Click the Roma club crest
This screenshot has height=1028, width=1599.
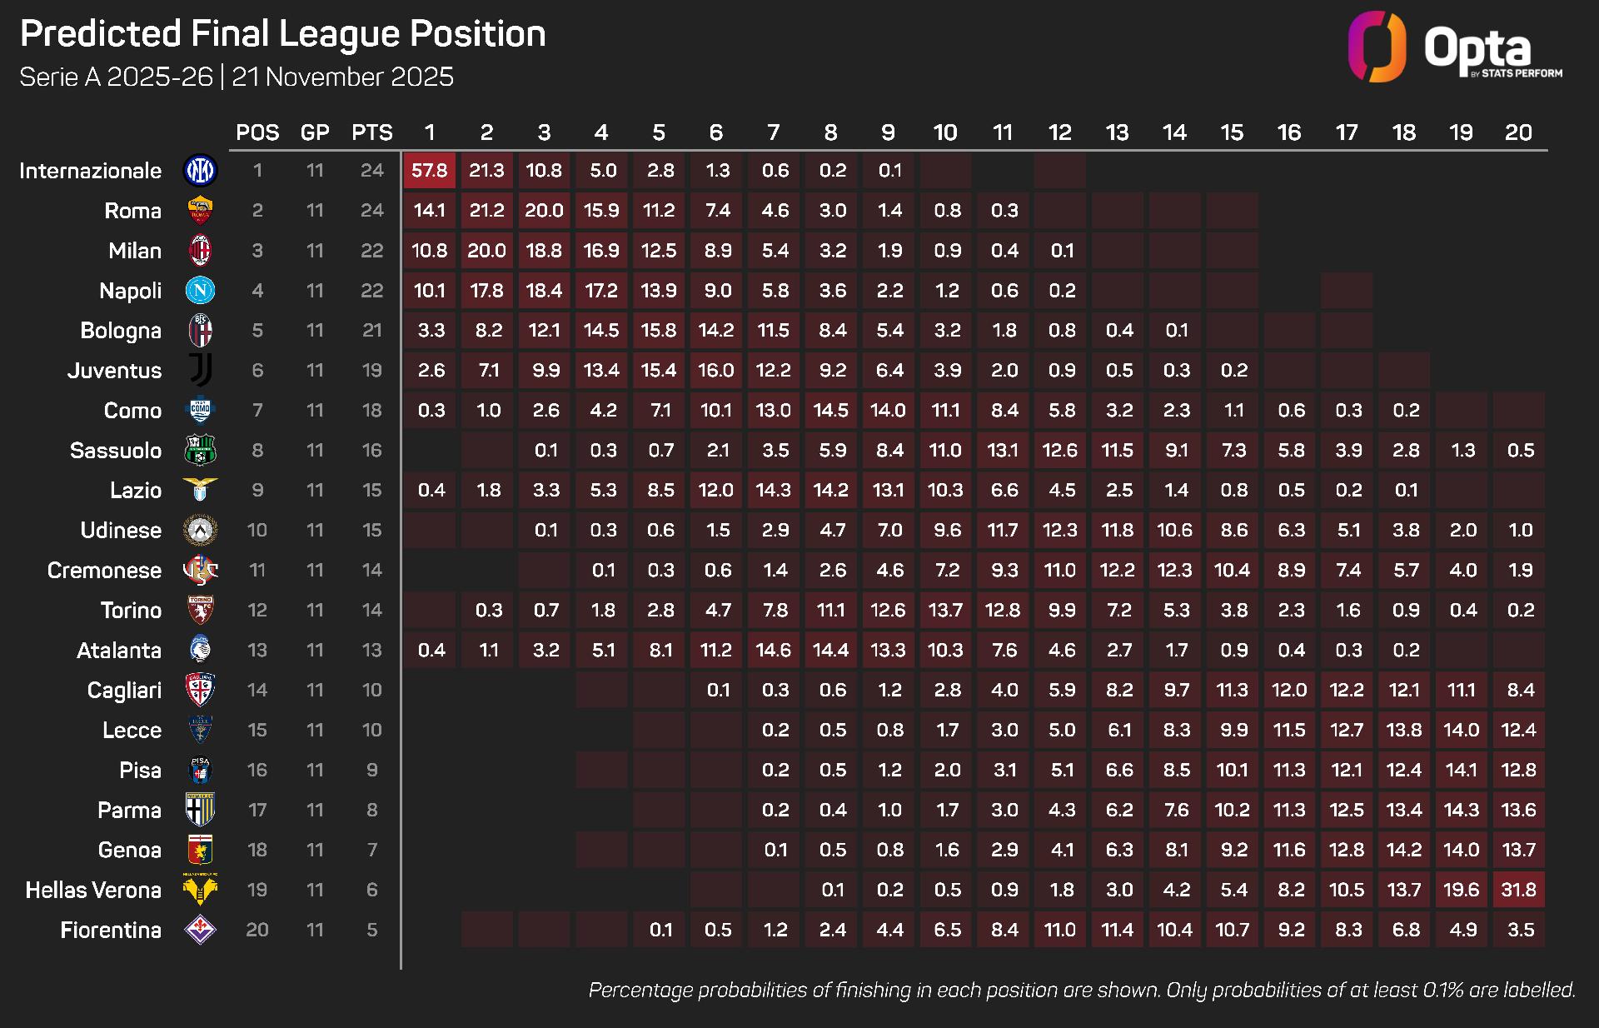click(200, 211)
